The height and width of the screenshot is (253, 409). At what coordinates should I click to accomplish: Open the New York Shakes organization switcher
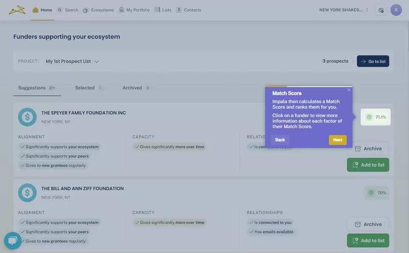click(x=340, y=10)
